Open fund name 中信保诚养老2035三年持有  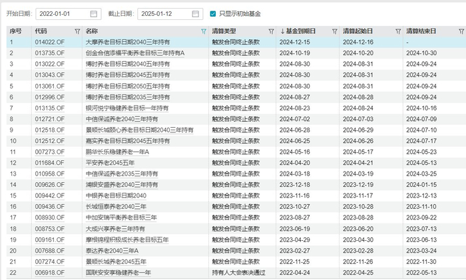122,174
